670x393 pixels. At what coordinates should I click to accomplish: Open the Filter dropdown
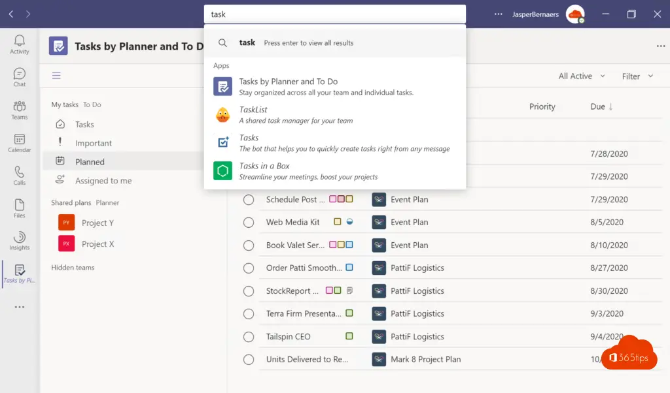[637, 76]
